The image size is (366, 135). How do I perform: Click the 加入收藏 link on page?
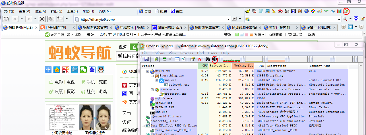pos(74,34)
